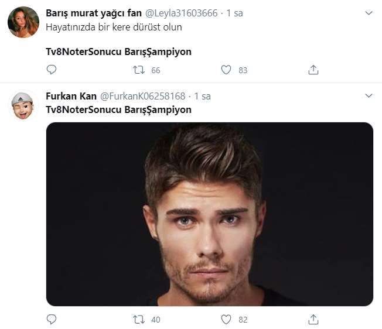Reply to the Leyla31603666 tweet
Viewport: 382px width, 329px height.
pos(52,70)
